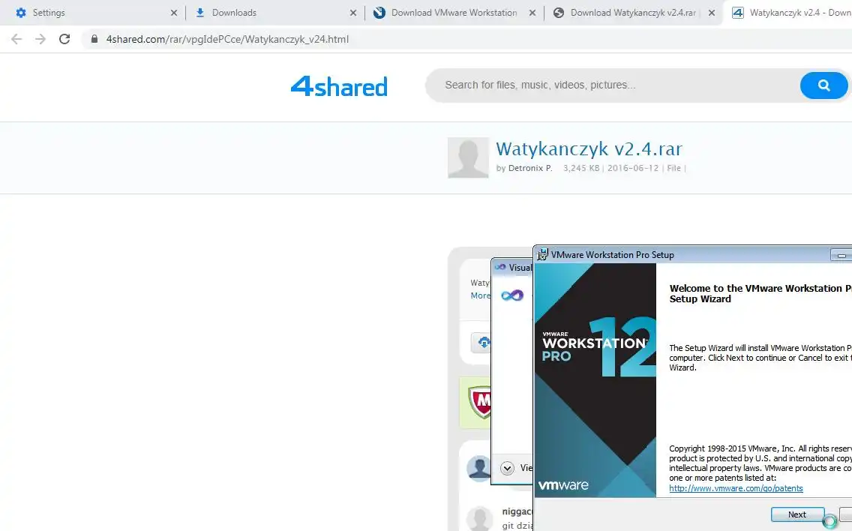Close the Downloads tab

point(353,13)
